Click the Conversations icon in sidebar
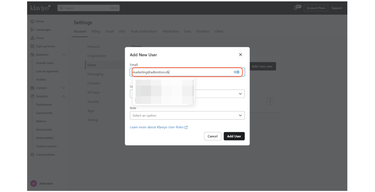This screenshot has width=375, height=192. click(x=32, y=155)
